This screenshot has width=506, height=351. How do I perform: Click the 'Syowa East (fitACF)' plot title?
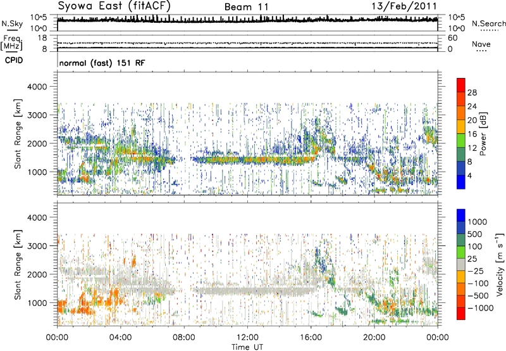pos(114,6)
